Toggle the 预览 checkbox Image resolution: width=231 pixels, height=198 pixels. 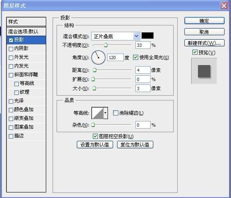coord(195,52)
